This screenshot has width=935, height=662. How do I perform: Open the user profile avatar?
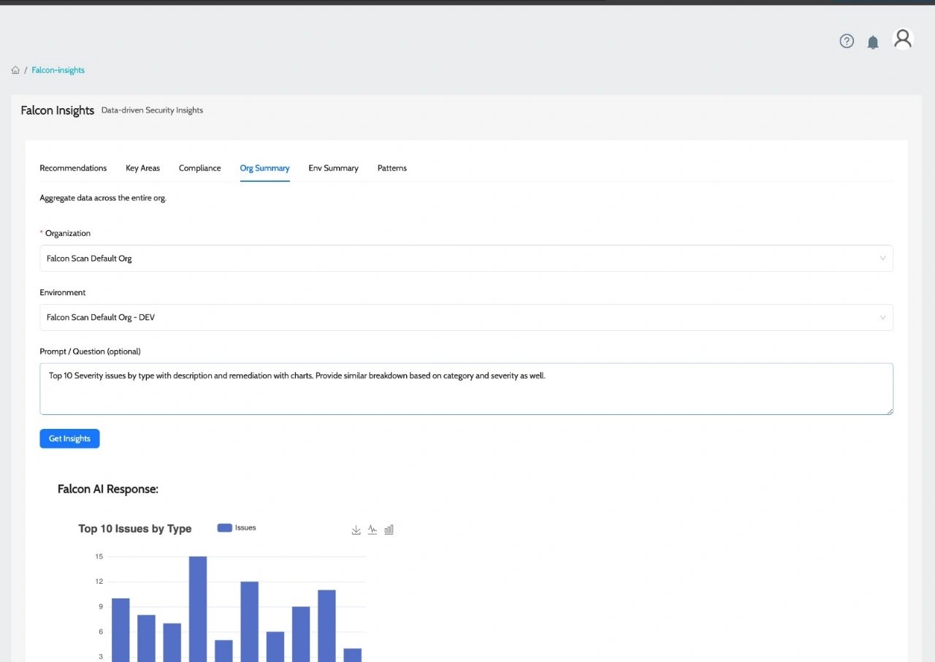coord(903,39)
